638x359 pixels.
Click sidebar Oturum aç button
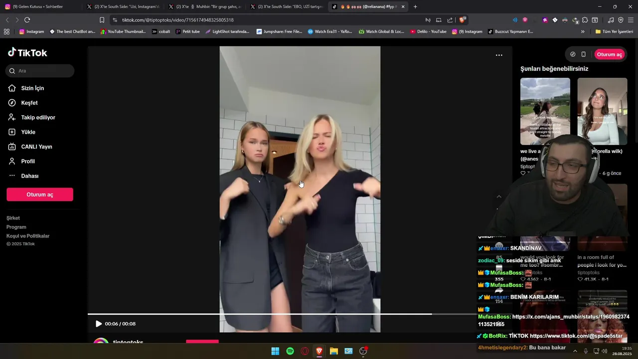pos(40,194)
